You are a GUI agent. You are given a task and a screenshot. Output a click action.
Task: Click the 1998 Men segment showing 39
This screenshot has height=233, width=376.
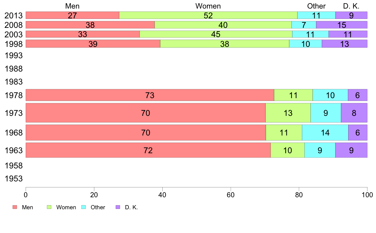[x=93, y=44]
